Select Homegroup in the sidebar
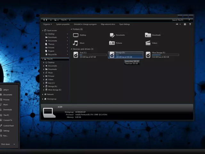Image resolution: width=205 pixels, height=154 pixels. tap(52, 99)
